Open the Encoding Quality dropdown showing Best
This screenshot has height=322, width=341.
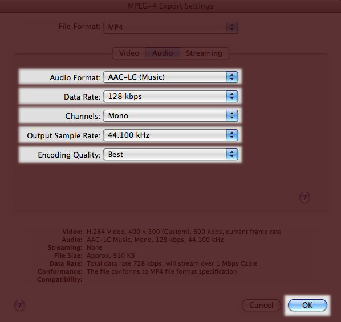pos(170,155)
